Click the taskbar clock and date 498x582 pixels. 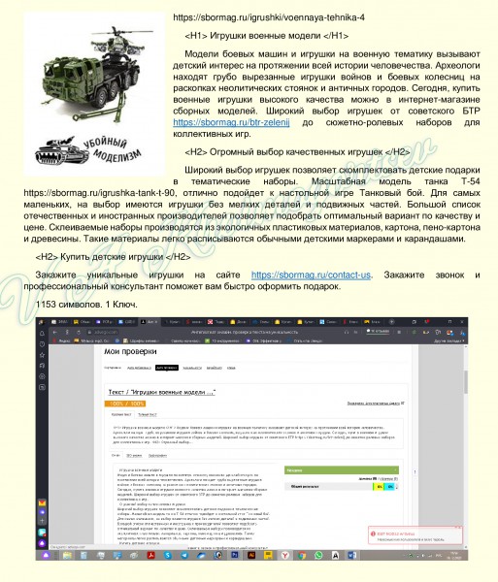pyautogui.click(x=455, y=555)
